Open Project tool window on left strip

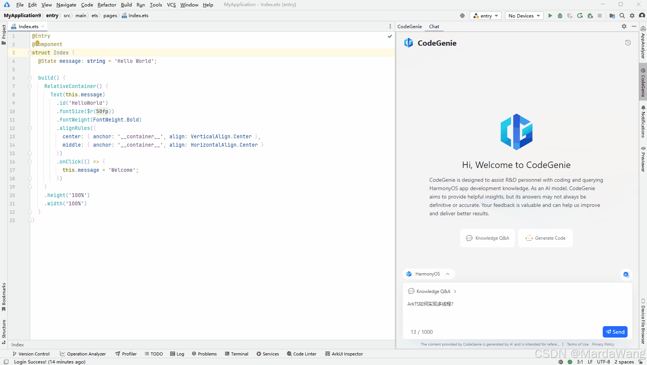pyautogui.click(x=4, y=34)
